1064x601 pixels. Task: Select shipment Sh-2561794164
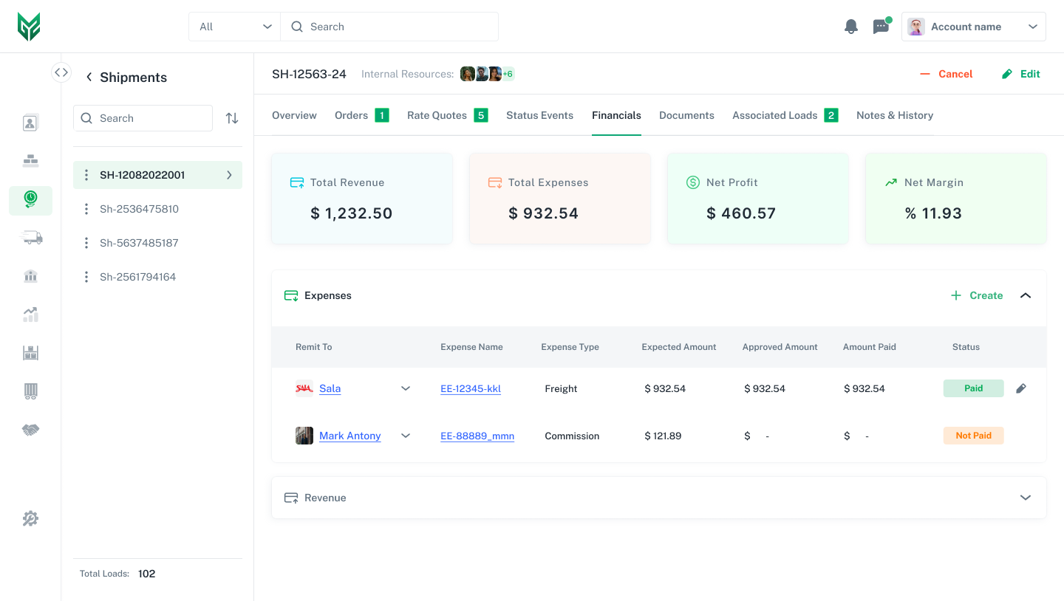click(137, 277)
